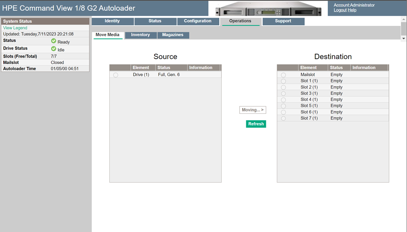This screenshot has width=407, height=232.
Task: Open the Operations tab
Action: (240, 21)
